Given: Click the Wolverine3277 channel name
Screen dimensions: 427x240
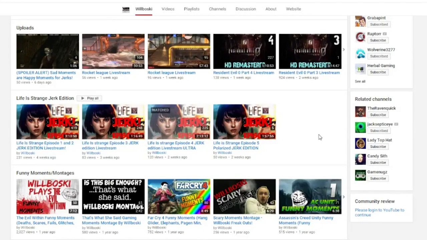Looking at the screenshot, I should (x=381, y=50).
